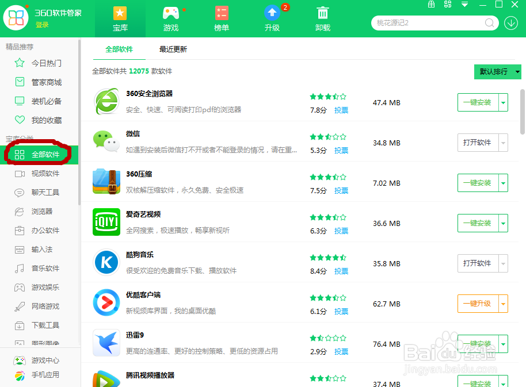The width and height of the screenshot is (526, 387).
Task: Click the gift box icon in title bar
Action: pos(432,5)
